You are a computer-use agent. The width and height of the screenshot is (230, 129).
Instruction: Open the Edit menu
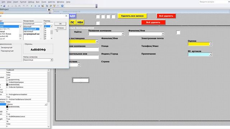[x=3, y=2]
